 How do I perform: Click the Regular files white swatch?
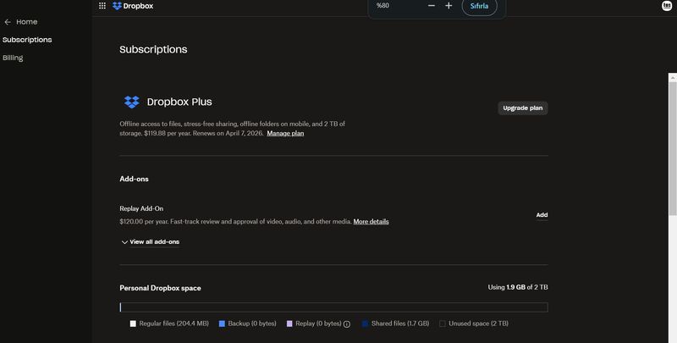(133, 324)
